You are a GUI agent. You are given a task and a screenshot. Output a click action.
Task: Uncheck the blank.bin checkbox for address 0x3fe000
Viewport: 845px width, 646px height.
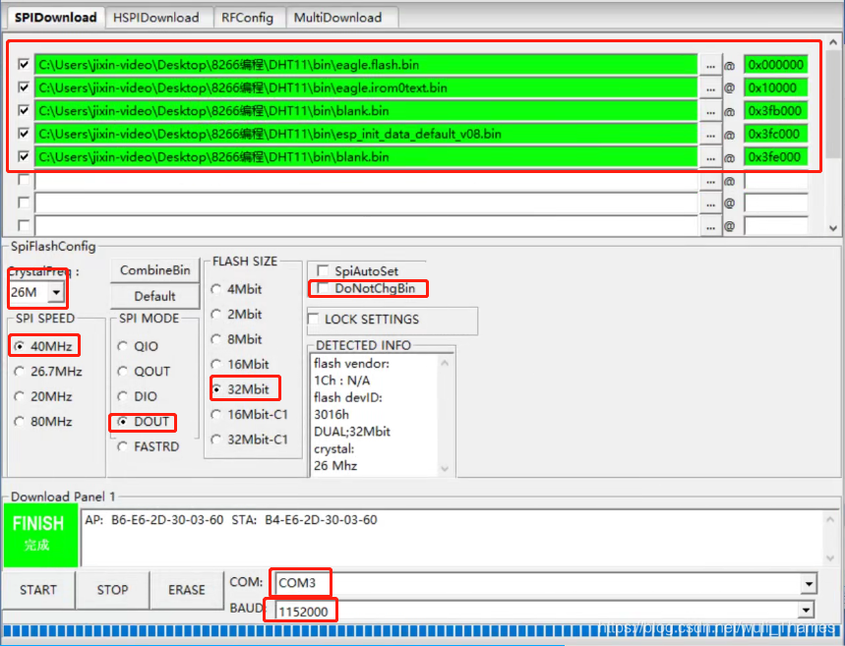[x=24, y=156]
